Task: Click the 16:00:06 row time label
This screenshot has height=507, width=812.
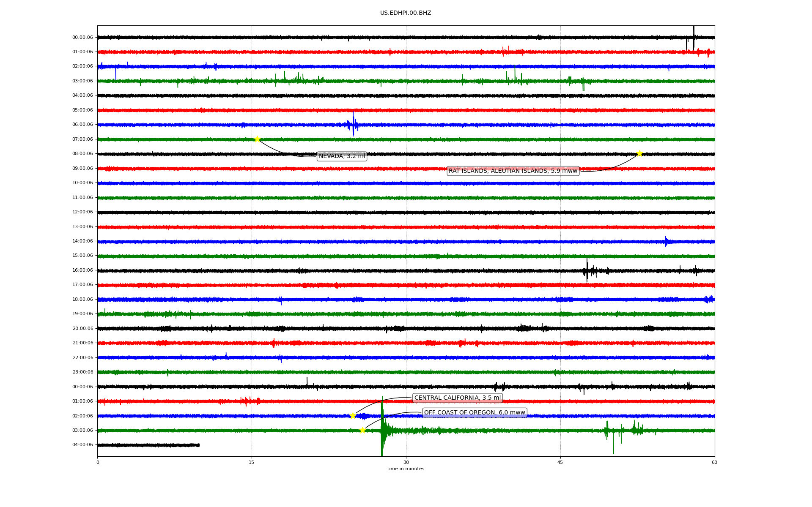Action: 82,270
